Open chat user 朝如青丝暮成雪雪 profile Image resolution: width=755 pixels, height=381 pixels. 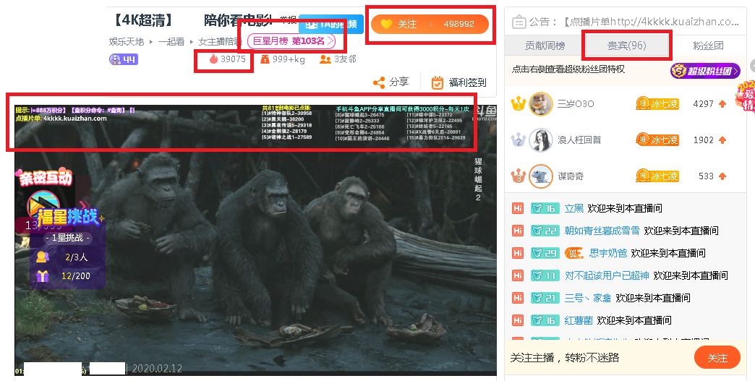click(x=602, y=231)
